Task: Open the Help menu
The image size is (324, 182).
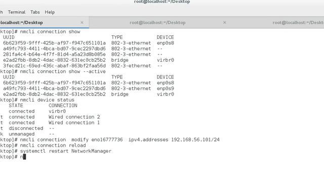Action: [x=50, y=12]
